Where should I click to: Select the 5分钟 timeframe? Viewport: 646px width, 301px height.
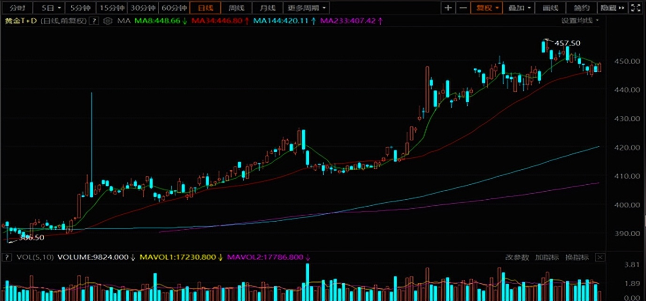coord(80,8)
